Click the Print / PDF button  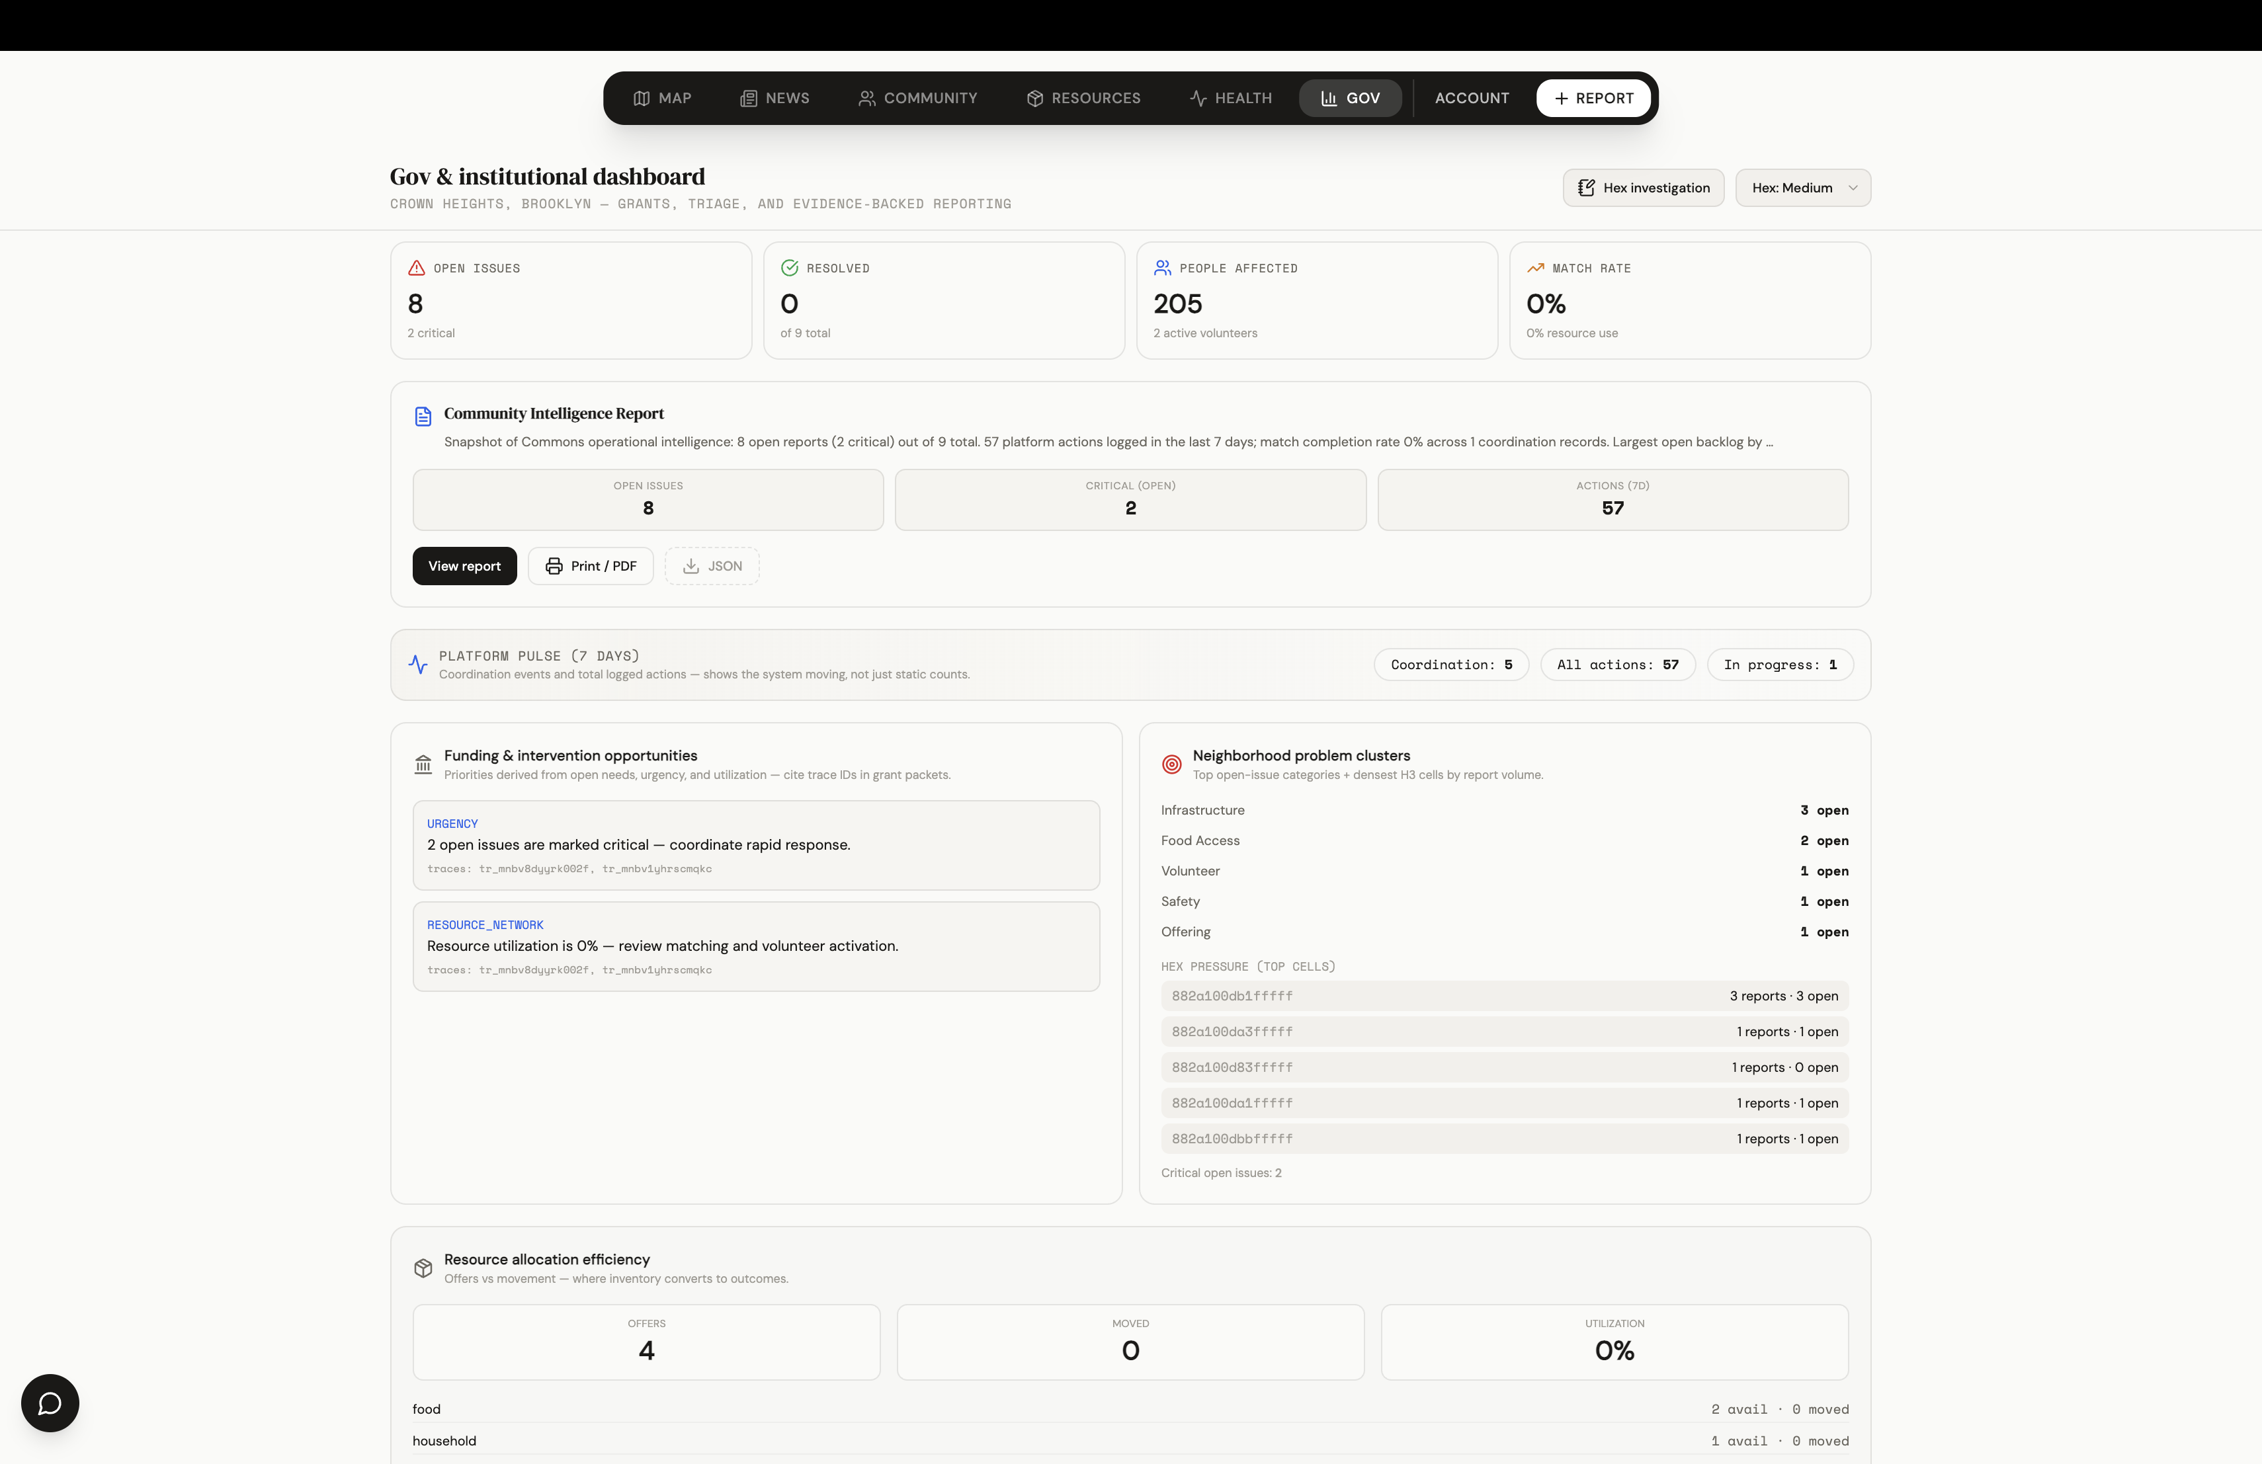click(590, 566)
